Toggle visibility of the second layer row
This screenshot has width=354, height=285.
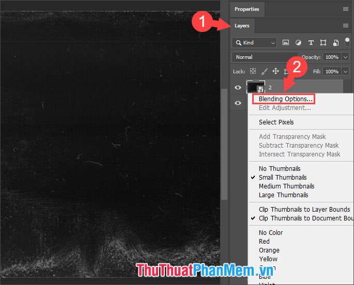(238, 103)
